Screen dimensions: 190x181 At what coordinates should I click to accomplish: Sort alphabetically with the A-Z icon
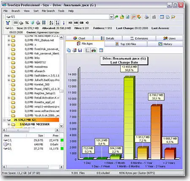click(x=52, y=23)
